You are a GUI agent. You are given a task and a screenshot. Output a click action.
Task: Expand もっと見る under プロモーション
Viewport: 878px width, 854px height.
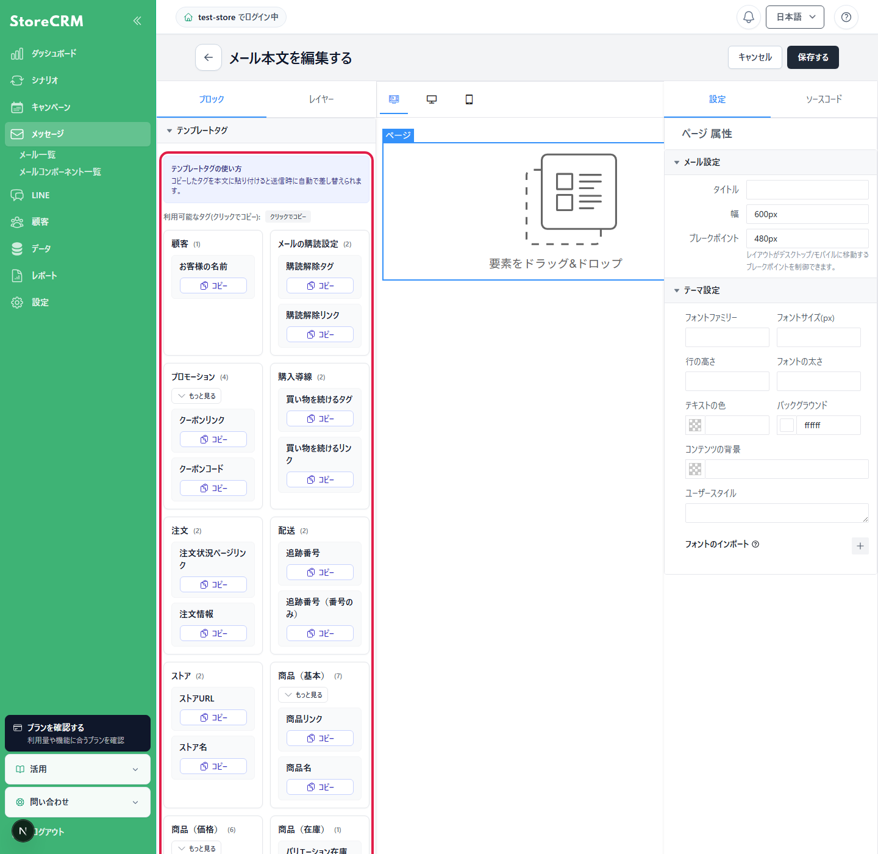(x=196, y=396)
